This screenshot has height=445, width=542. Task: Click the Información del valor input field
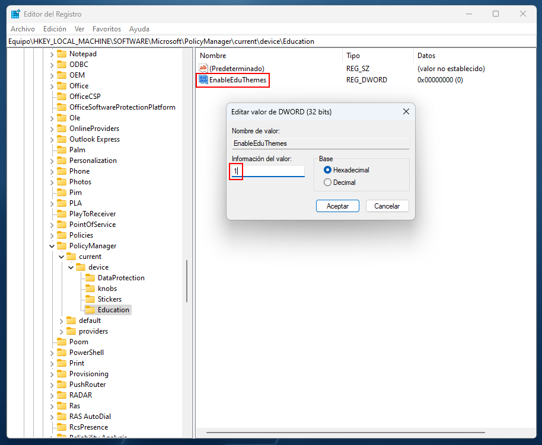[x=268, y=171]
